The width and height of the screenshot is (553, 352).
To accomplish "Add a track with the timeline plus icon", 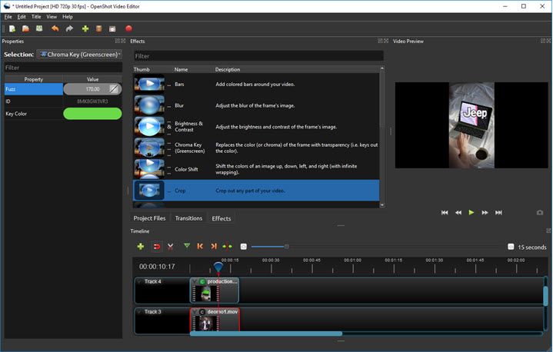I will 140,247.
